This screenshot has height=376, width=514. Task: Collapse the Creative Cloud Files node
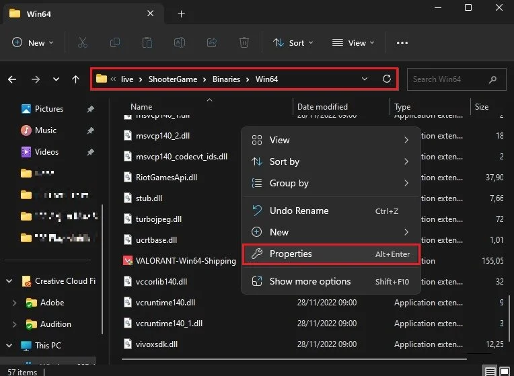pos(9,281)
